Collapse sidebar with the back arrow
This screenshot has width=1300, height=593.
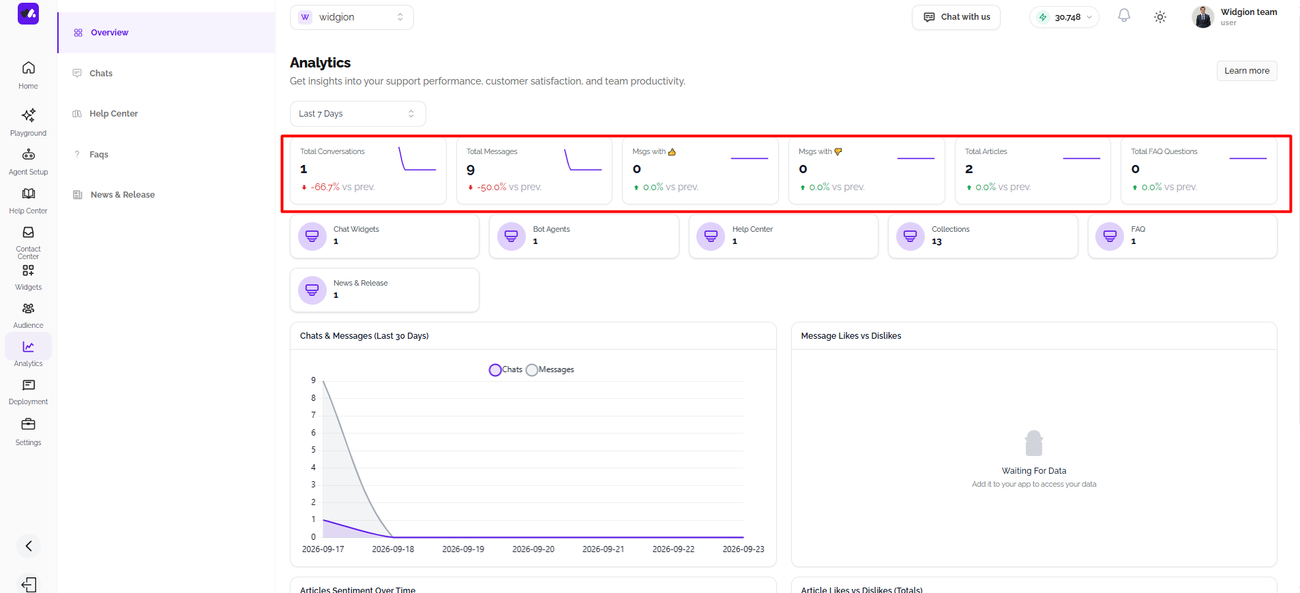(29, 546)
